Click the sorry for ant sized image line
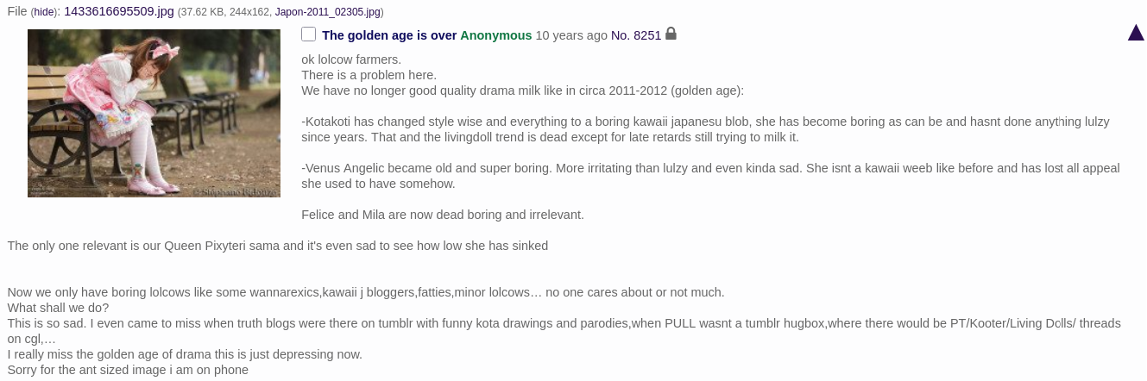1147x381 pixels. pos(128,370)
